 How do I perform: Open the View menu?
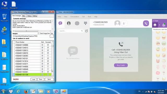tap(65, 17)
